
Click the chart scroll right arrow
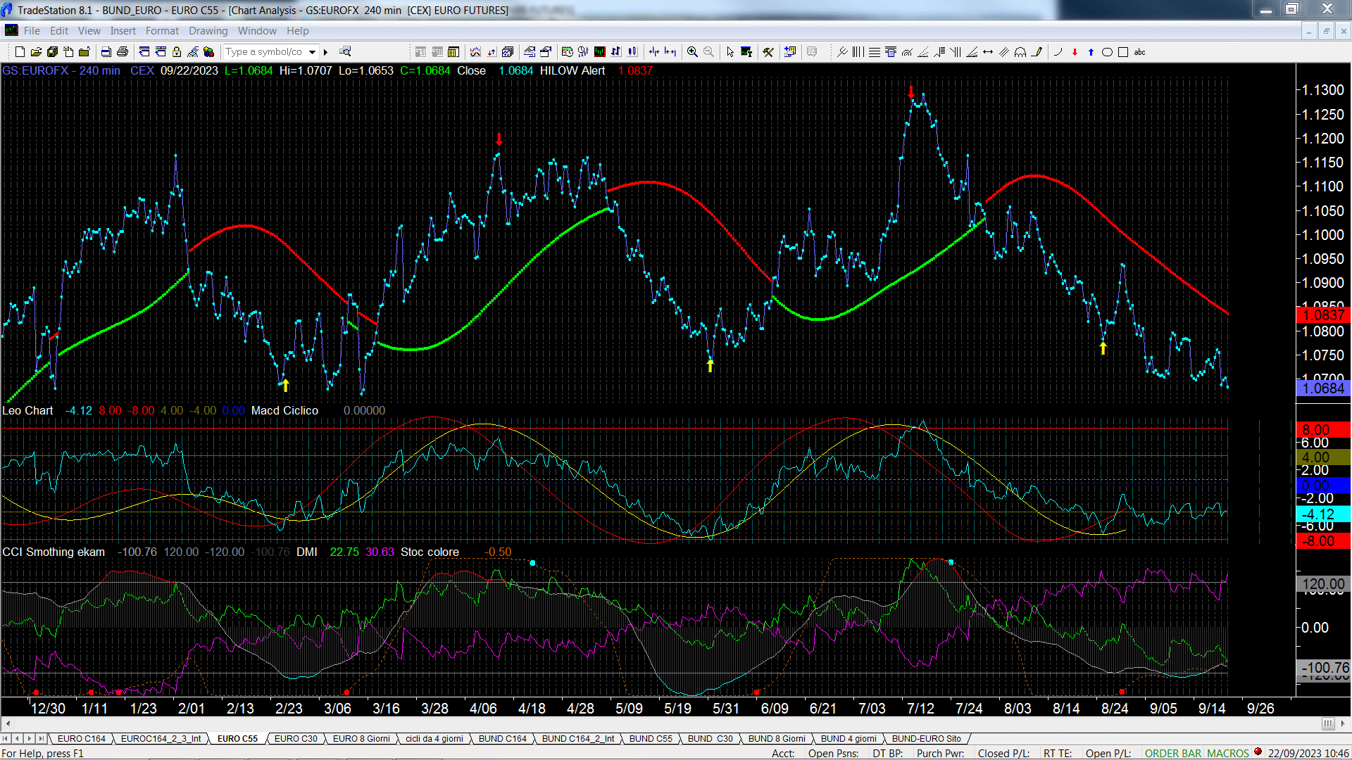(x=1343, y=723)
